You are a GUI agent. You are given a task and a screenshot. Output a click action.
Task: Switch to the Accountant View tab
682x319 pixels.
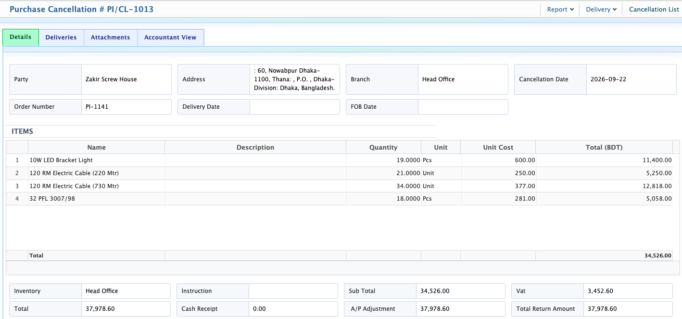click(170, 38)
